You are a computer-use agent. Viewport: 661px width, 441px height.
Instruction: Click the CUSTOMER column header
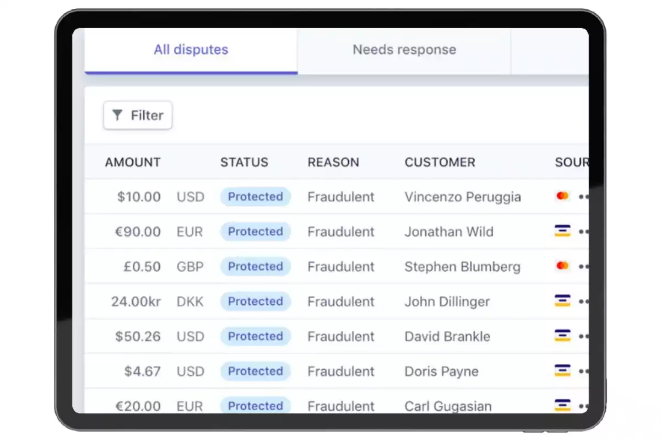pos(440,162)
